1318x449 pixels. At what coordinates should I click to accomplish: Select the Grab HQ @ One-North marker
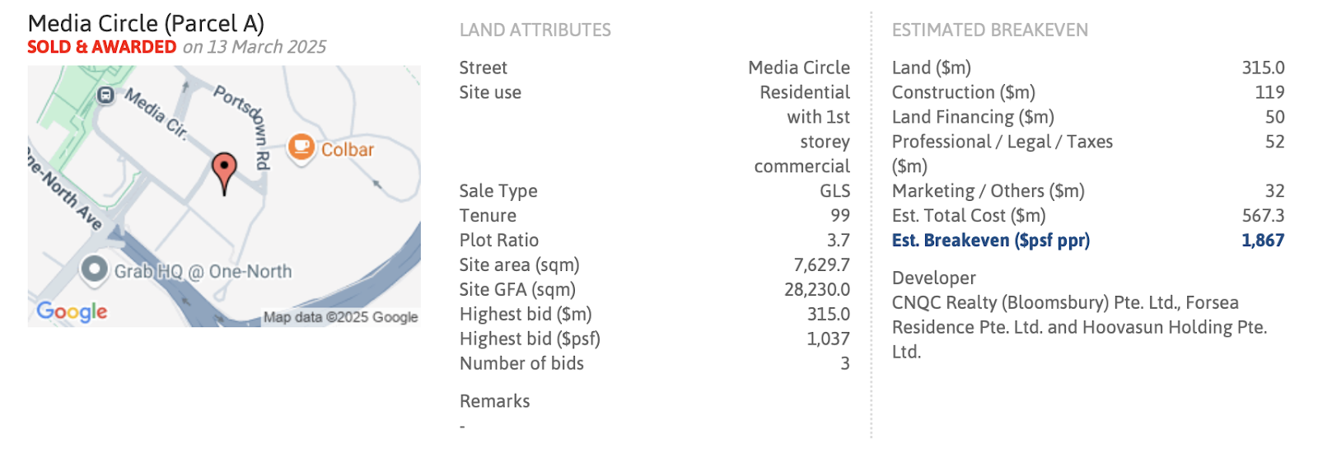tap(95, 269)
